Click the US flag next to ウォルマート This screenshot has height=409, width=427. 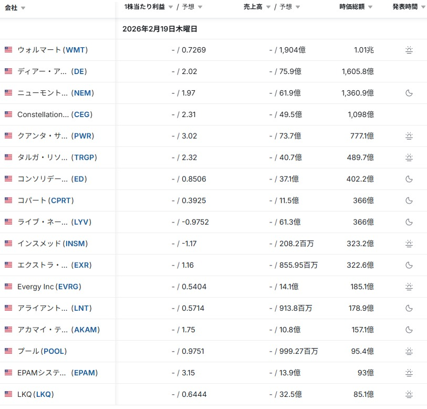(x=8, y=50)
